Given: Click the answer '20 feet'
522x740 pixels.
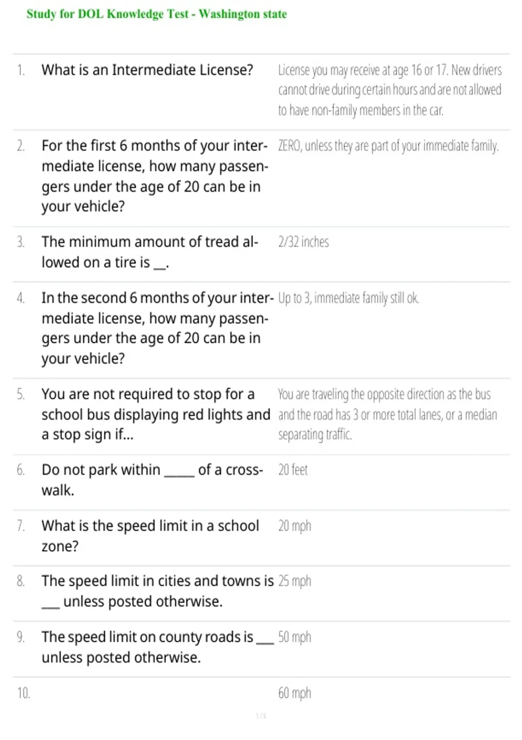Looking at the screenshot, I should click(293, 470).
